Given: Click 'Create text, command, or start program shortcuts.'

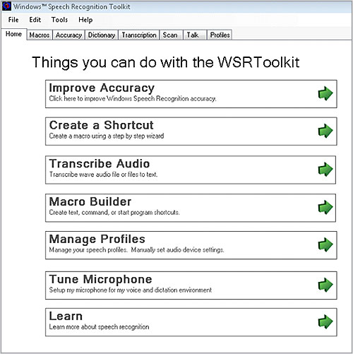Looking at the screenshot, I should click(x=114, y=213).
